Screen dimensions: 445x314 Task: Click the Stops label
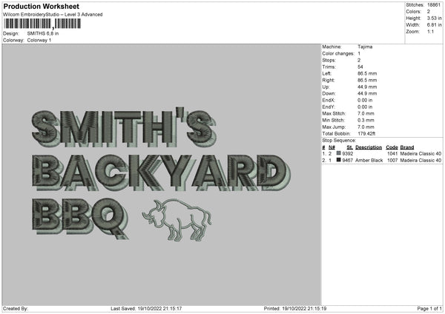click(329, 60)
